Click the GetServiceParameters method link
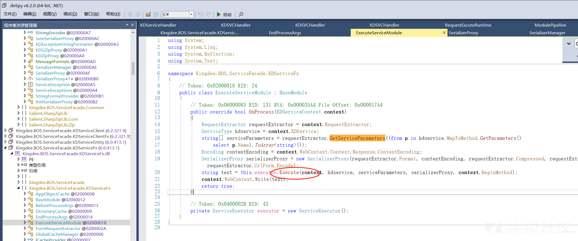Viewport: 578px width, 241px height. [357, 138]
